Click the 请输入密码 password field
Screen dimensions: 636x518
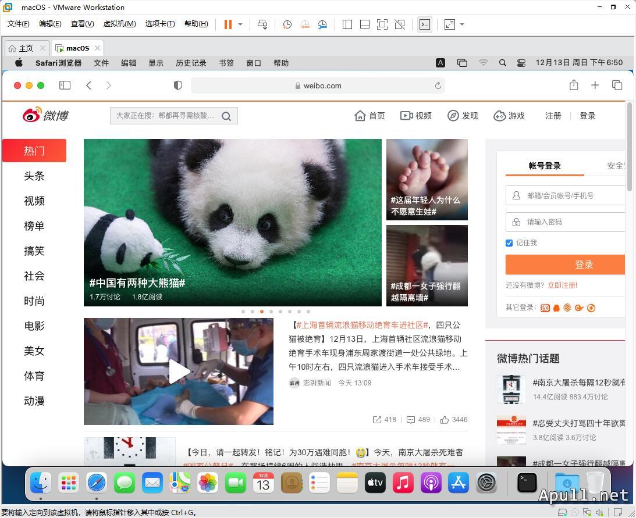click(x=566, y=222)
